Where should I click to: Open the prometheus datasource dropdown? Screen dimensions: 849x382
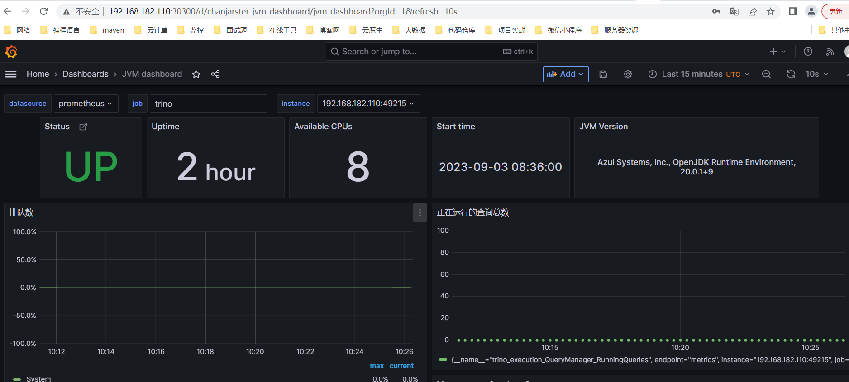tap(86, 104)
